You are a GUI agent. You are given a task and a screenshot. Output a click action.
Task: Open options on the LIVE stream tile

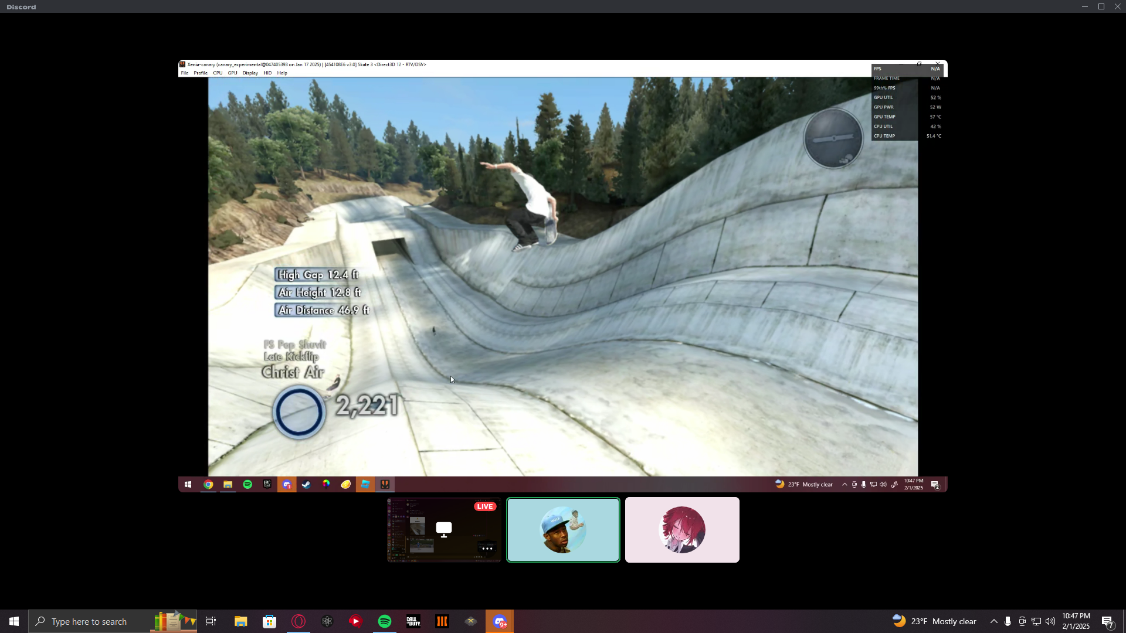(x=486, y=549)
